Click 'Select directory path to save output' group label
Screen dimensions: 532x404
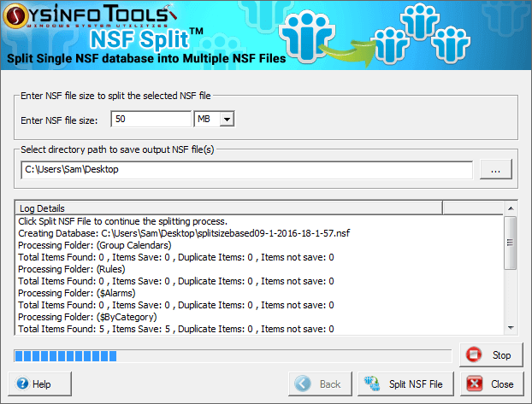pyautogui.click(x=117, y=149)
